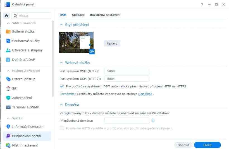The image size is (229, 149).
Task: Click info icon beside Přizpůsobená doména
Action: pos(153,121)
